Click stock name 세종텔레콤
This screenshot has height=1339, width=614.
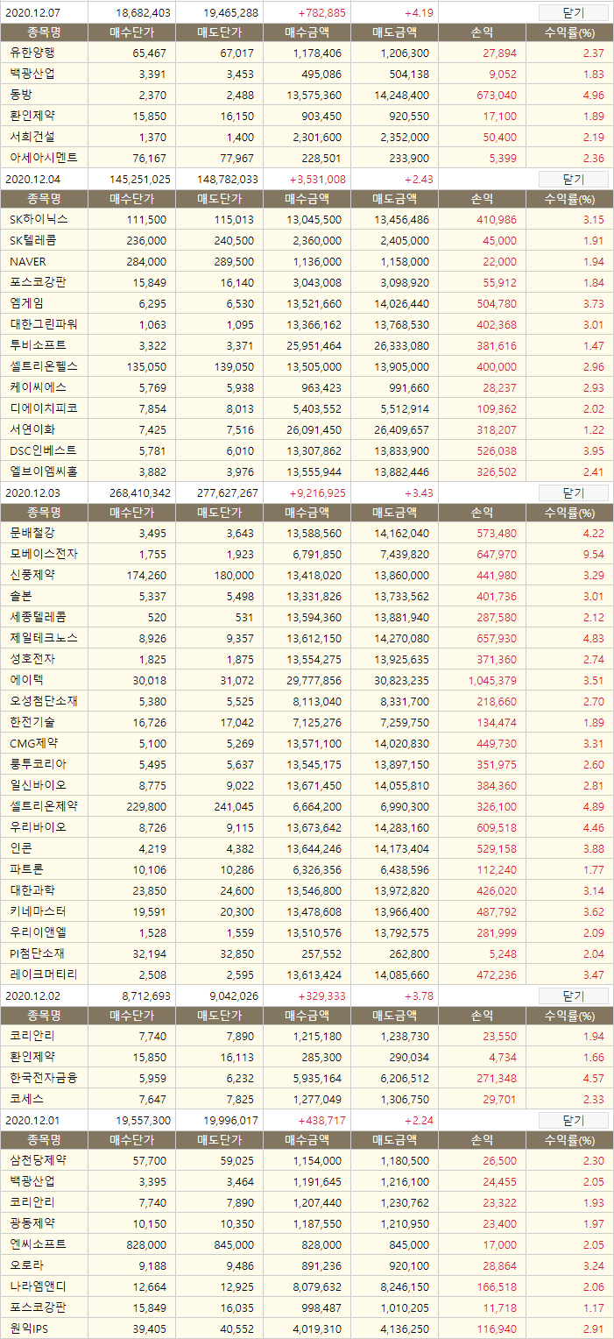38,617
